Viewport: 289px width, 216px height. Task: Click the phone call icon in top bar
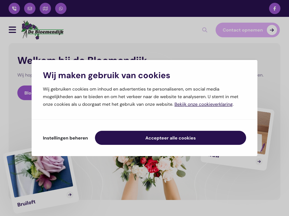[x=14, y=8]
